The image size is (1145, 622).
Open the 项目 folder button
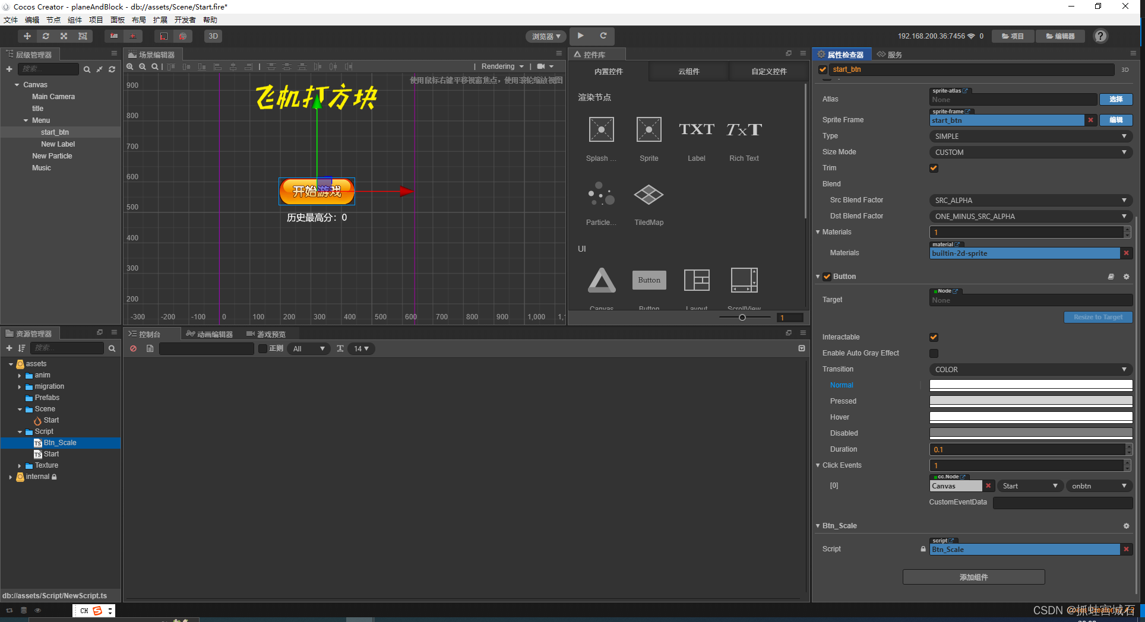tap(1013, 36)
